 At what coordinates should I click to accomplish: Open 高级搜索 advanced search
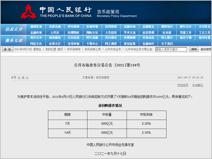pyautogui.click(x=205, y=50)
